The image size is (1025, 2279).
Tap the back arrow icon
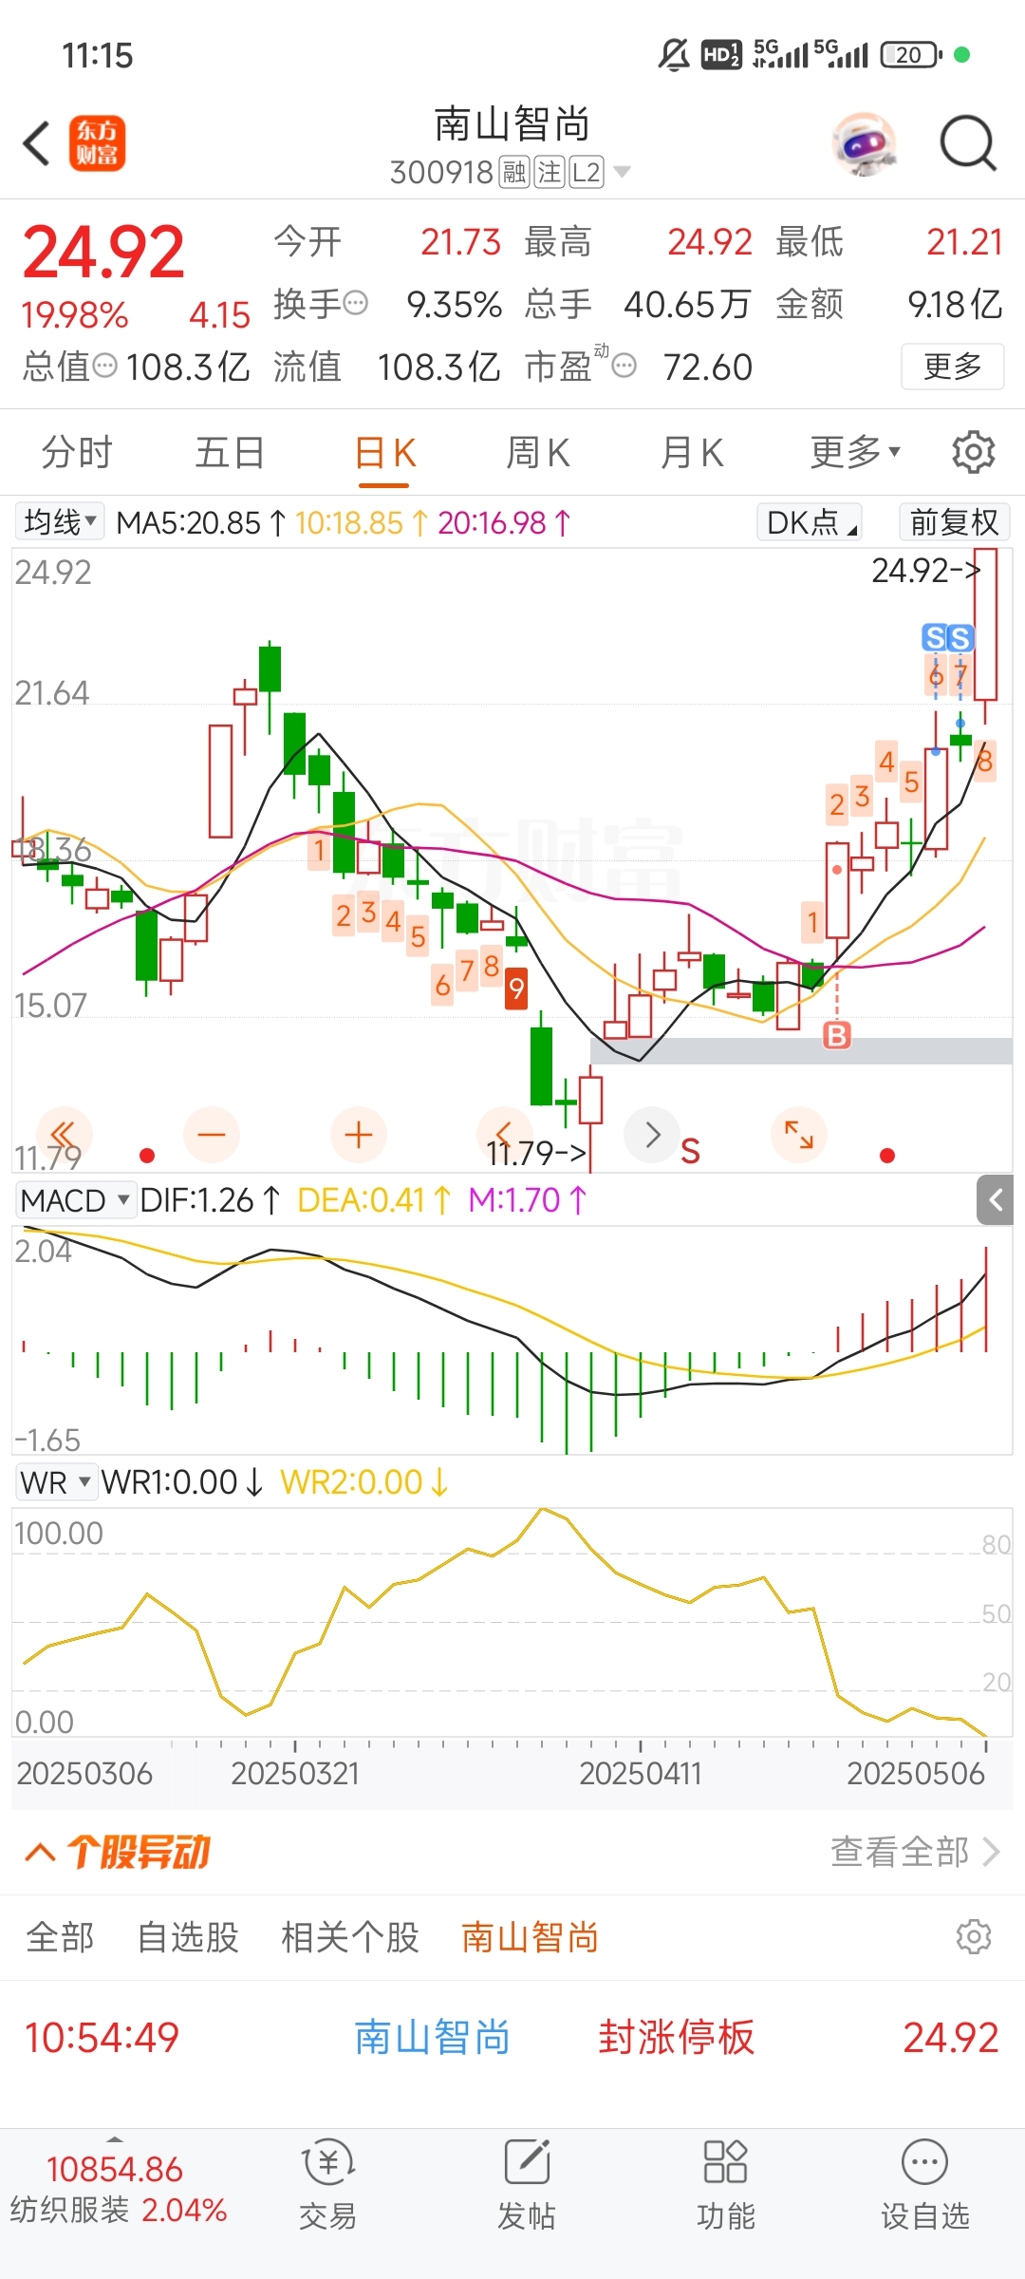36,144
